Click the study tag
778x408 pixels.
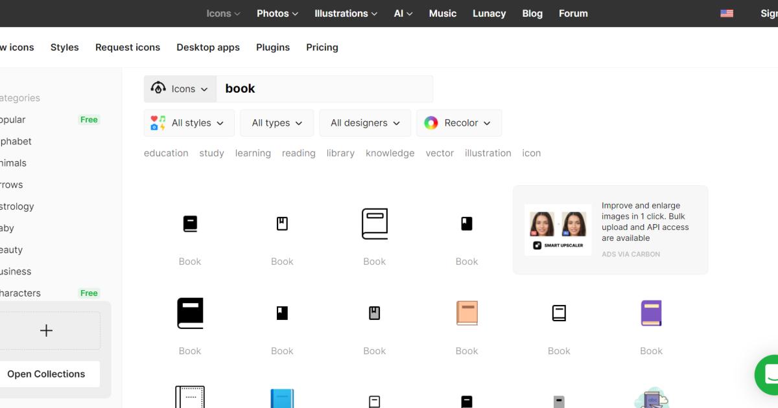pos(211,153)
